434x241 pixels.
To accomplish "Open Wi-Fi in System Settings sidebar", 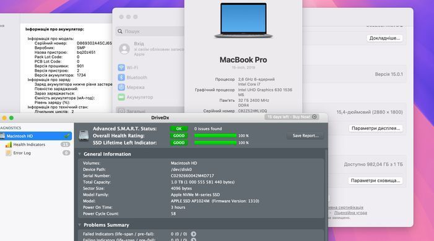I will coord(132,67).
